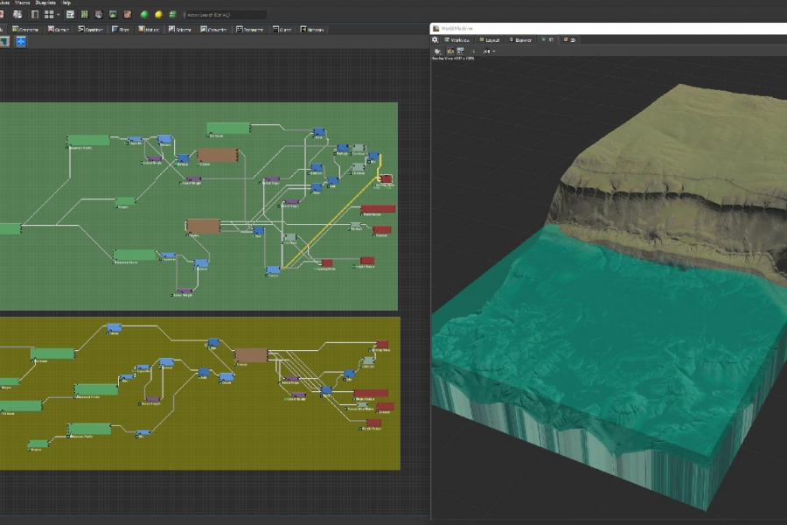The image size is (787, 525).
Task: Click the brown Erosion node in the upper green group
Action: [x=218, y=155]
